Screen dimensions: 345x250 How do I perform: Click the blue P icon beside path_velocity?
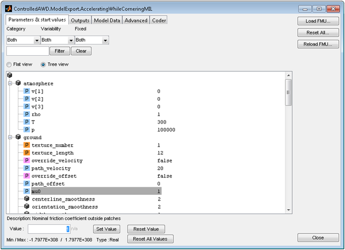click(x=26, y=168)
